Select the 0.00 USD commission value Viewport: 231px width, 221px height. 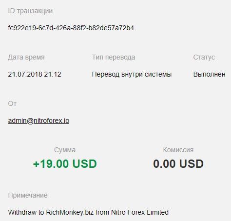(178, 163)
